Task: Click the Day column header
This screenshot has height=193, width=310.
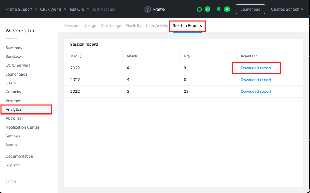Action: [187, 56]
